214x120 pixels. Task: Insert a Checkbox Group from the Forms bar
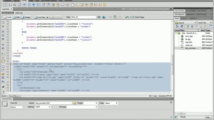29,5
